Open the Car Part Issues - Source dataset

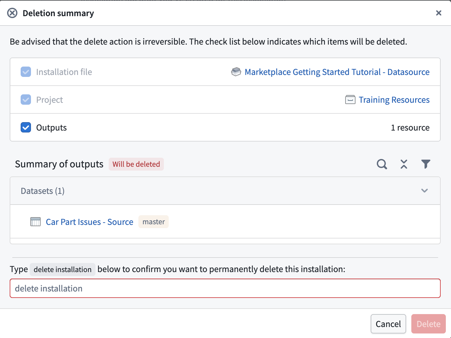[89, 222]
